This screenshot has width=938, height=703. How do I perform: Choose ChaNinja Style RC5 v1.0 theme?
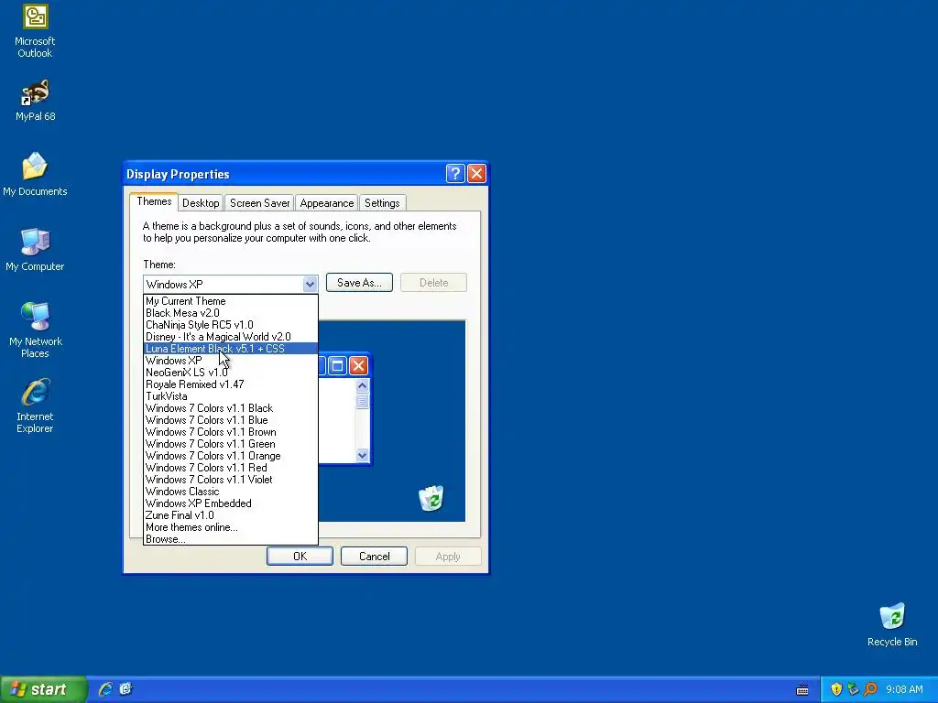(230, 325)
